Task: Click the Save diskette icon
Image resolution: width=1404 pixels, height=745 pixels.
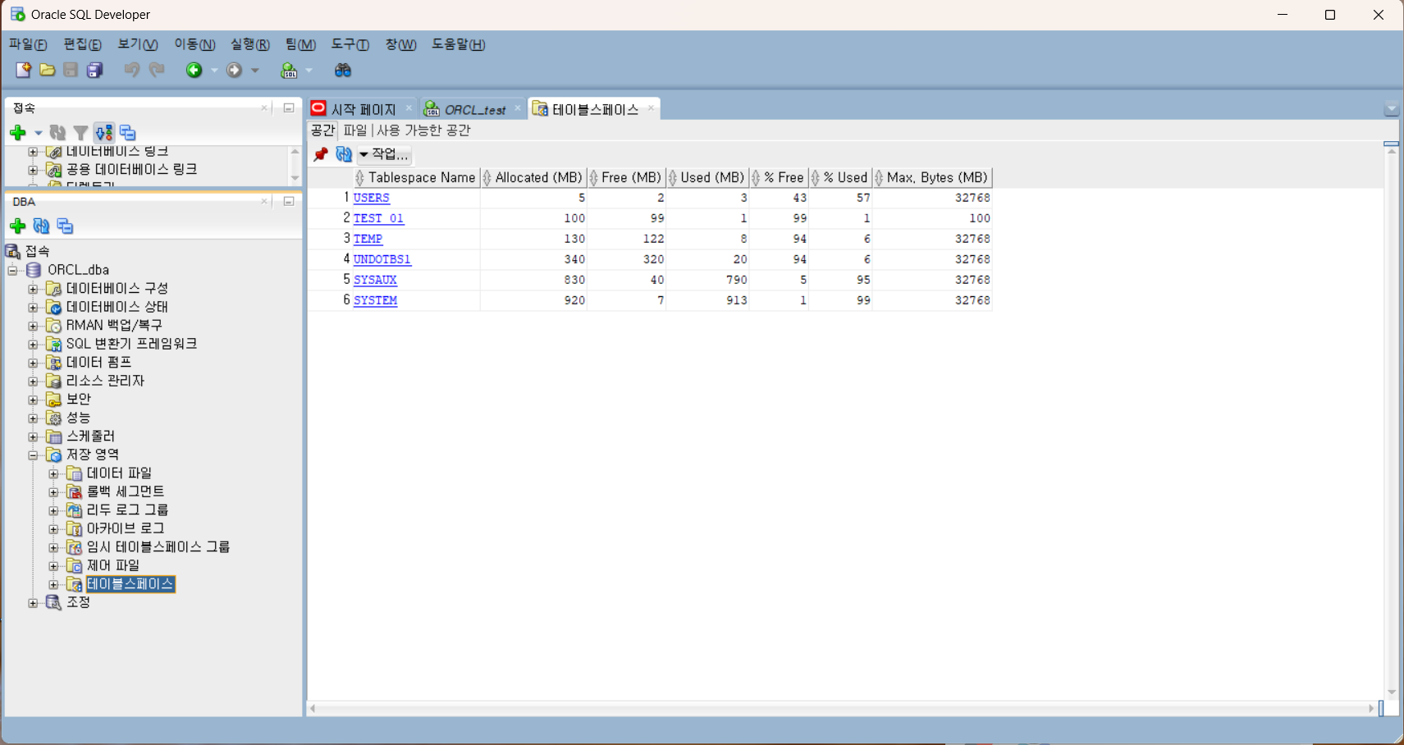Action: point(71,71)
